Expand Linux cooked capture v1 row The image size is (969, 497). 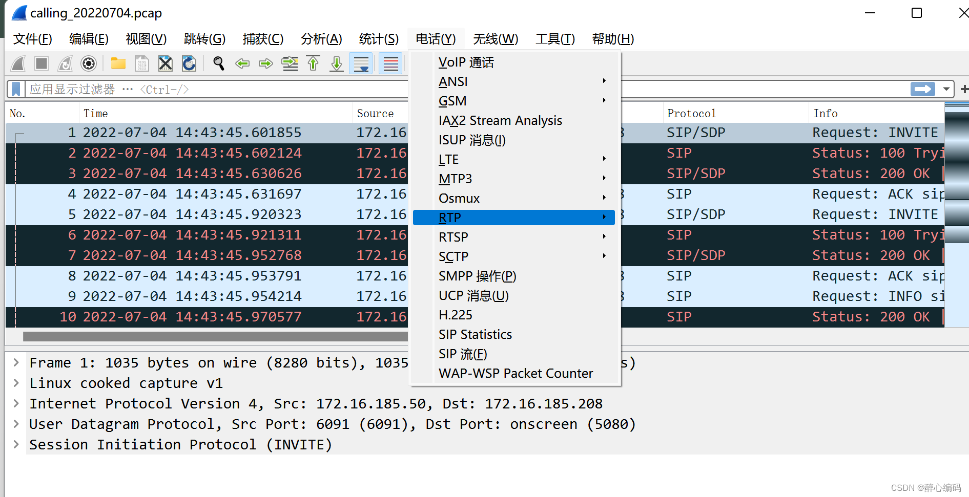(16, 383)
